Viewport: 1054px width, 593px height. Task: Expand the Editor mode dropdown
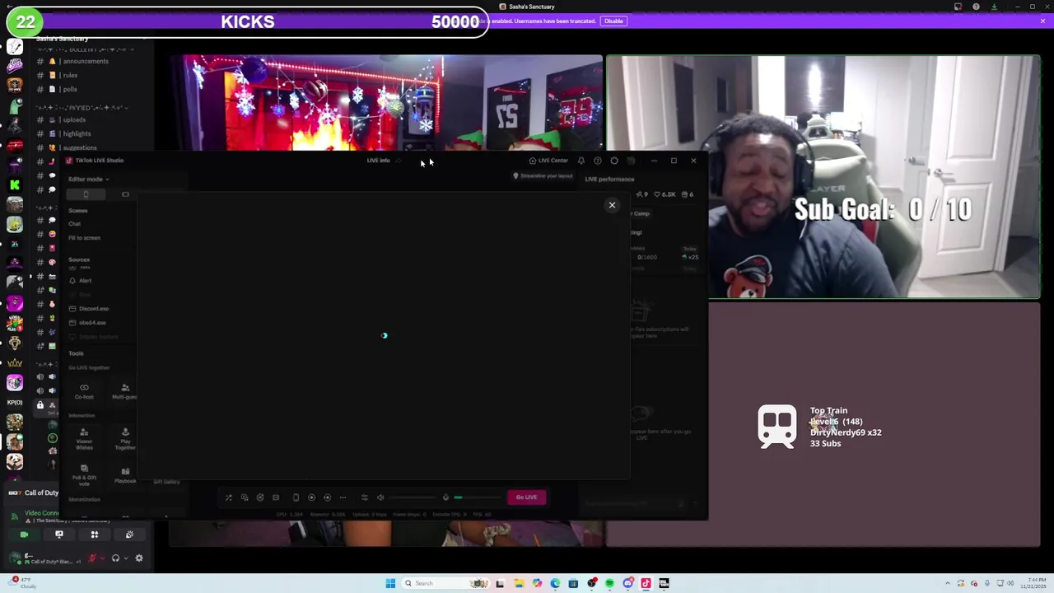coord(87,179)
